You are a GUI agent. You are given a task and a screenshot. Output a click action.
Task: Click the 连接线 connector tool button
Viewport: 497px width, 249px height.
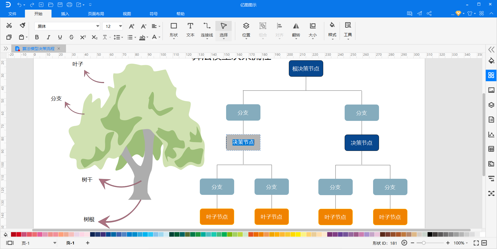pos(207,30)
